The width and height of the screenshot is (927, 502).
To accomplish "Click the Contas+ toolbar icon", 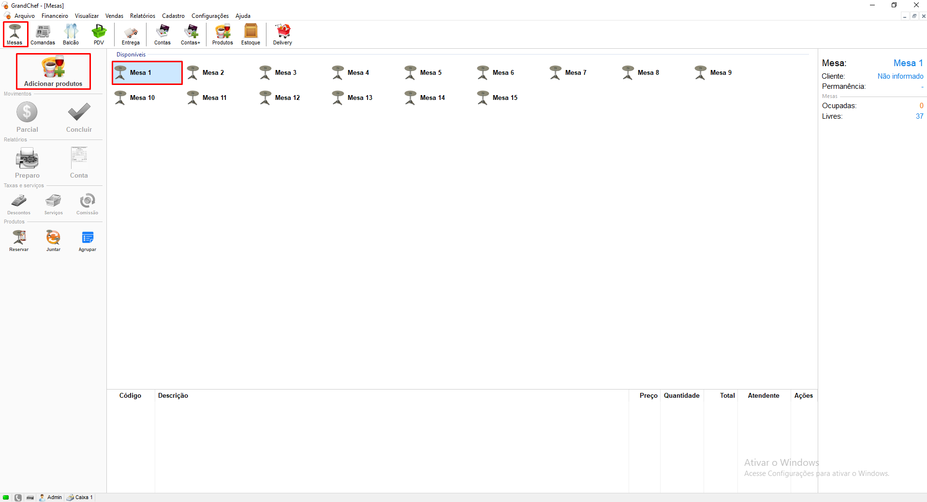I will coord(190,34).
